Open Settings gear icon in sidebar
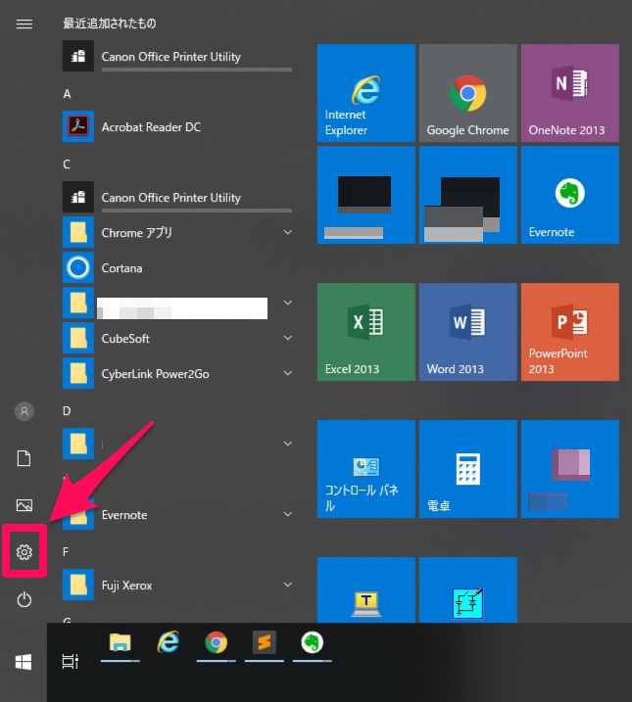 point(24,553)
